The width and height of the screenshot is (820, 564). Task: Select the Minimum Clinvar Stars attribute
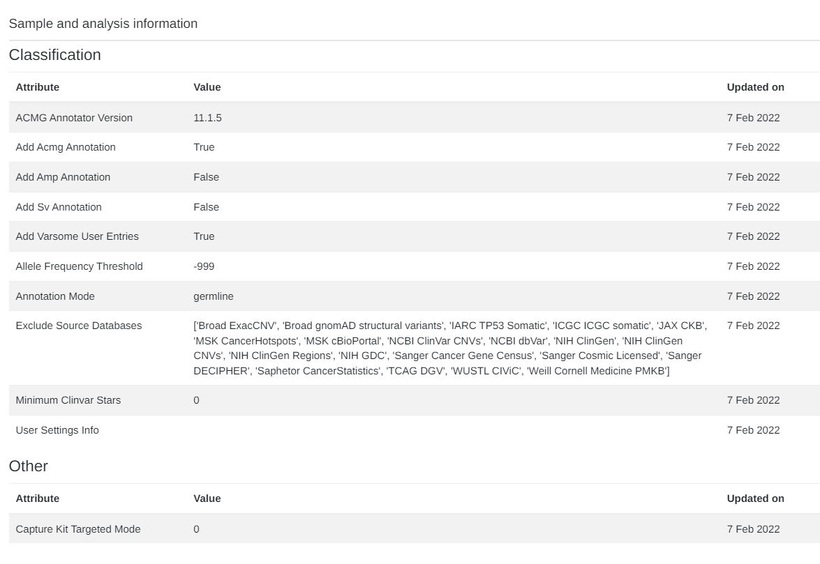pos(68,400)
